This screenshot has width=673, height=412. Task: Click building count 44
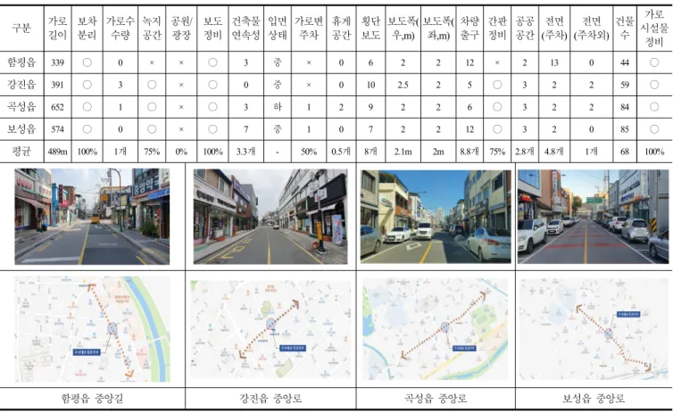(625, 62)
